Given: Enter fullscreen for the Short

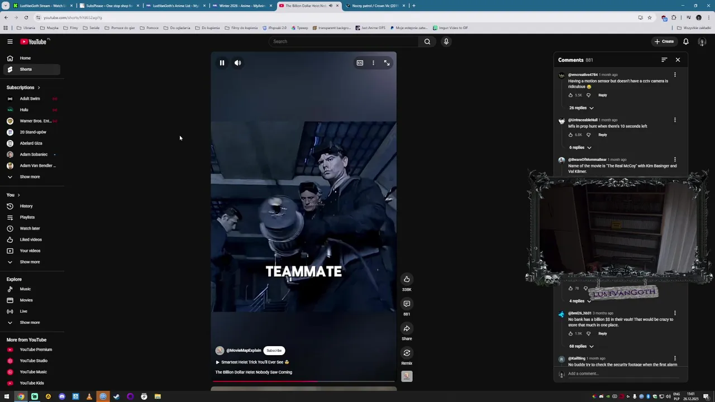Looking at the screenshot, I should coord(387,63).
